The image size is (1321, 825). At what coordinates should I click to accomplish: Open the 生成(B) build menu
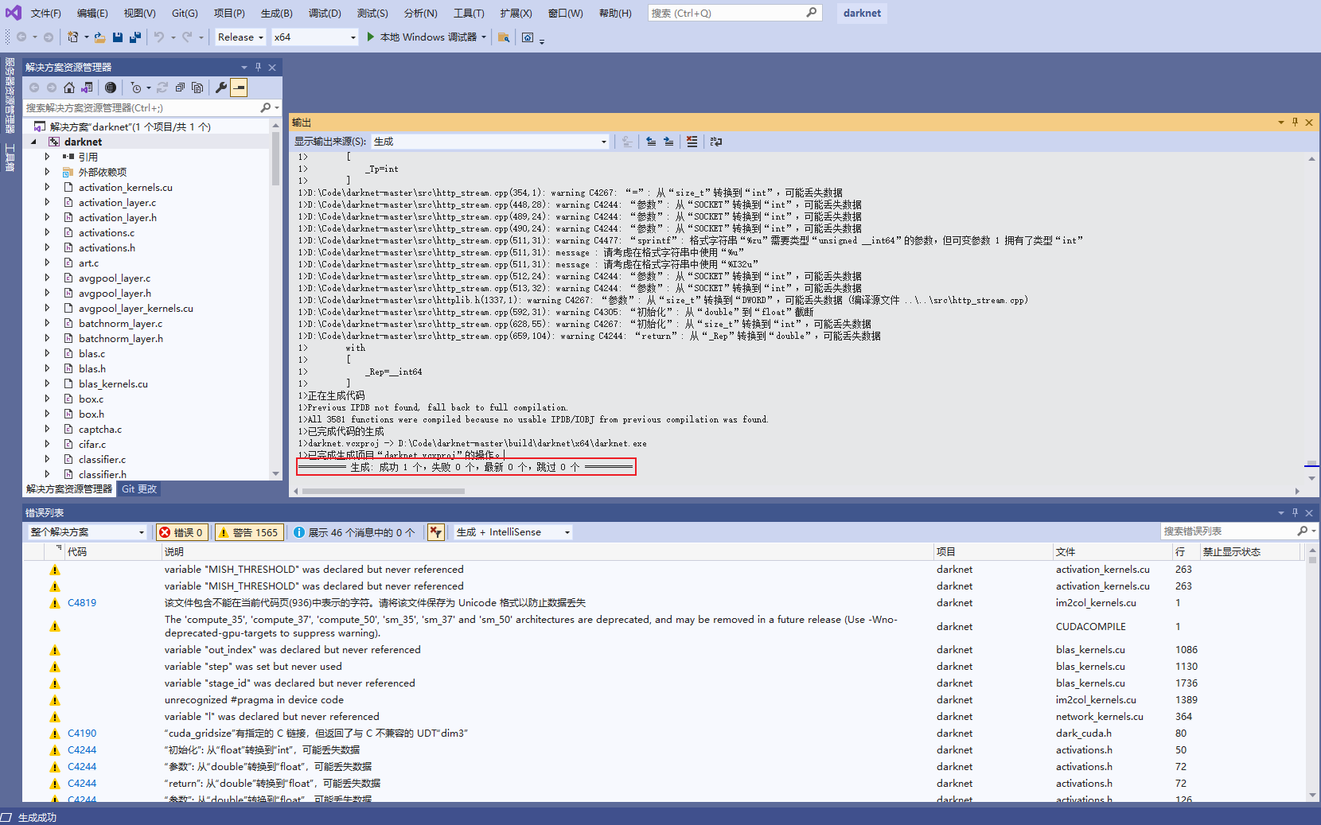(x=276, y=14)
